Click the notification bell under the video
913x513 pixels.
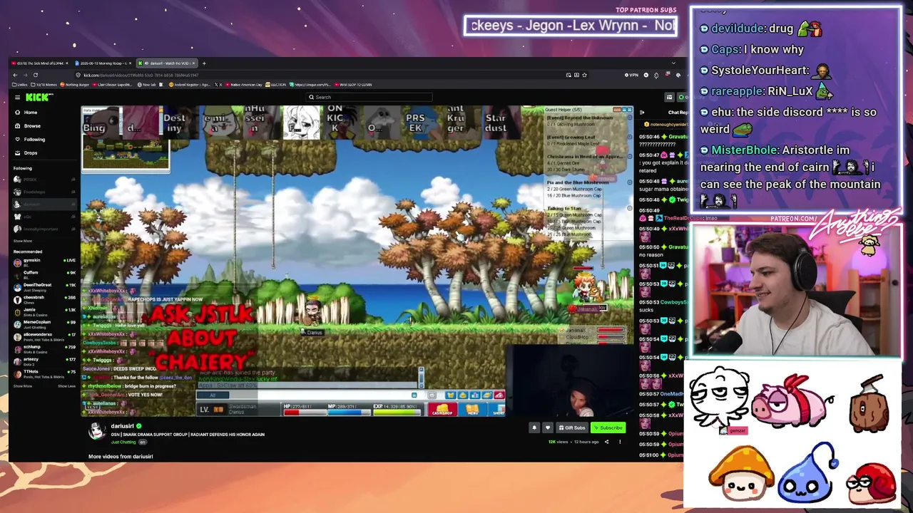click(534, 427)
